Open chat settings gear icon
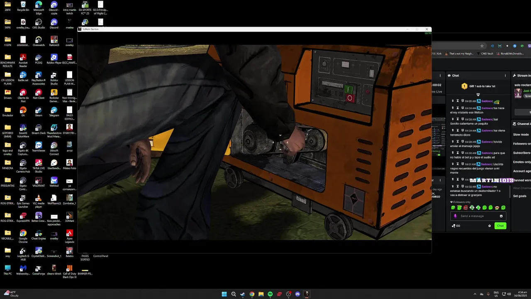Screen dimensions: 531x299 [490, 226]
